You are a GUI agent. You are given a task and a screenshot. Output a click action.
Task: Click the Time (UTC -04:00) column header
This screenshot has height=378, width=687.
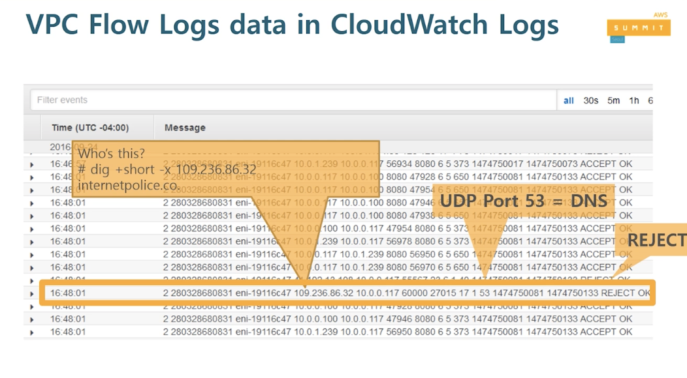tap(90, 128)
